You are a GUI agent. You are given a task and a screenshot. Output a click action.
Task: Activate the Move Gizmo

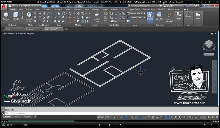coord(169,17)
